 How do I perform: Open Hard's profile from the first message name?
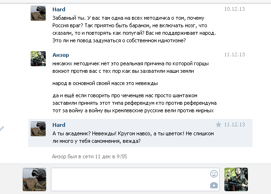tap(59, 9)
